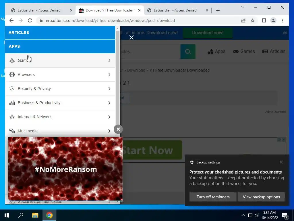
Task: Click the Games joystick icon
Action: 12,60
